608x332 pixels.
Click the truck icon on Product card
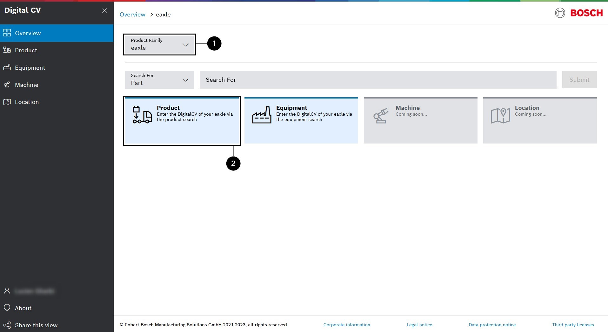[x=142, y=115]
